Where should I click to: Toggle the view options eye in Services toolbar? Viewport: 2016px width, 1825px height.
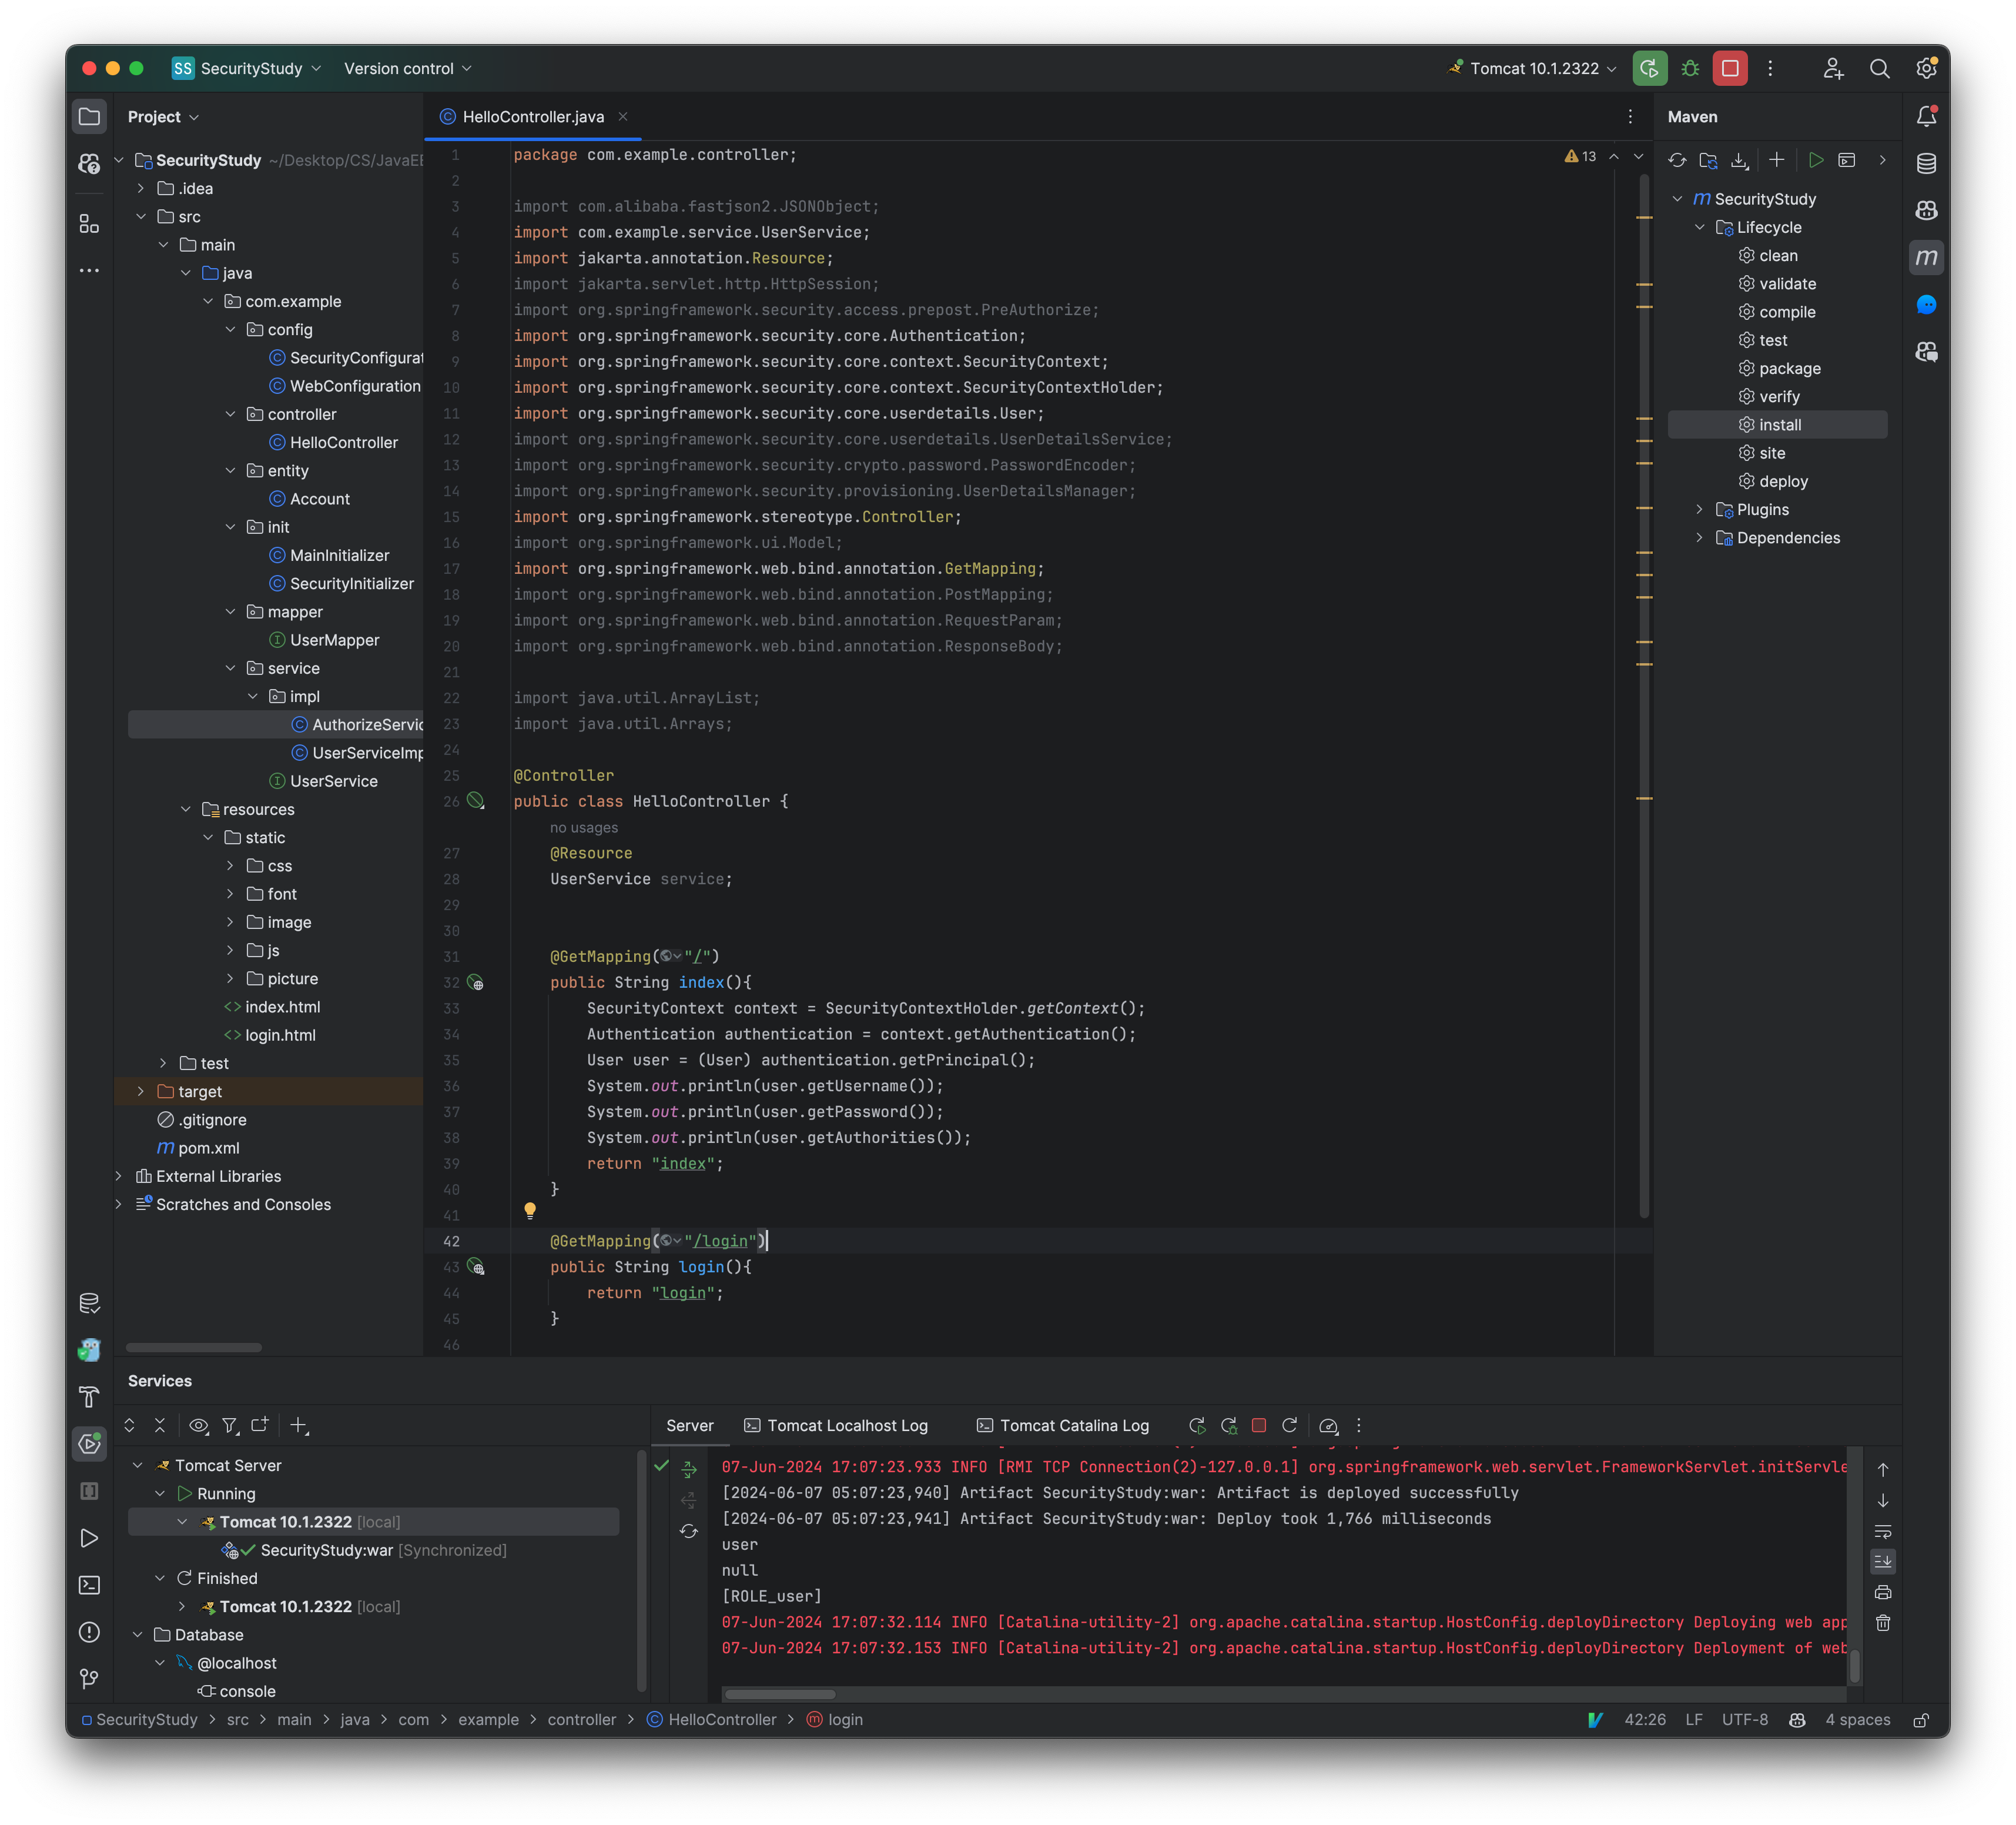(x=198, y=1425)
